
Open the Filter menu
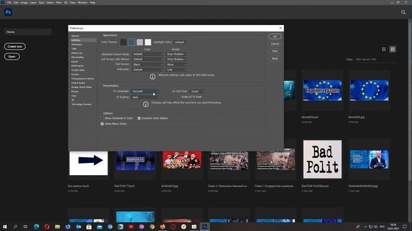[59, 3]
